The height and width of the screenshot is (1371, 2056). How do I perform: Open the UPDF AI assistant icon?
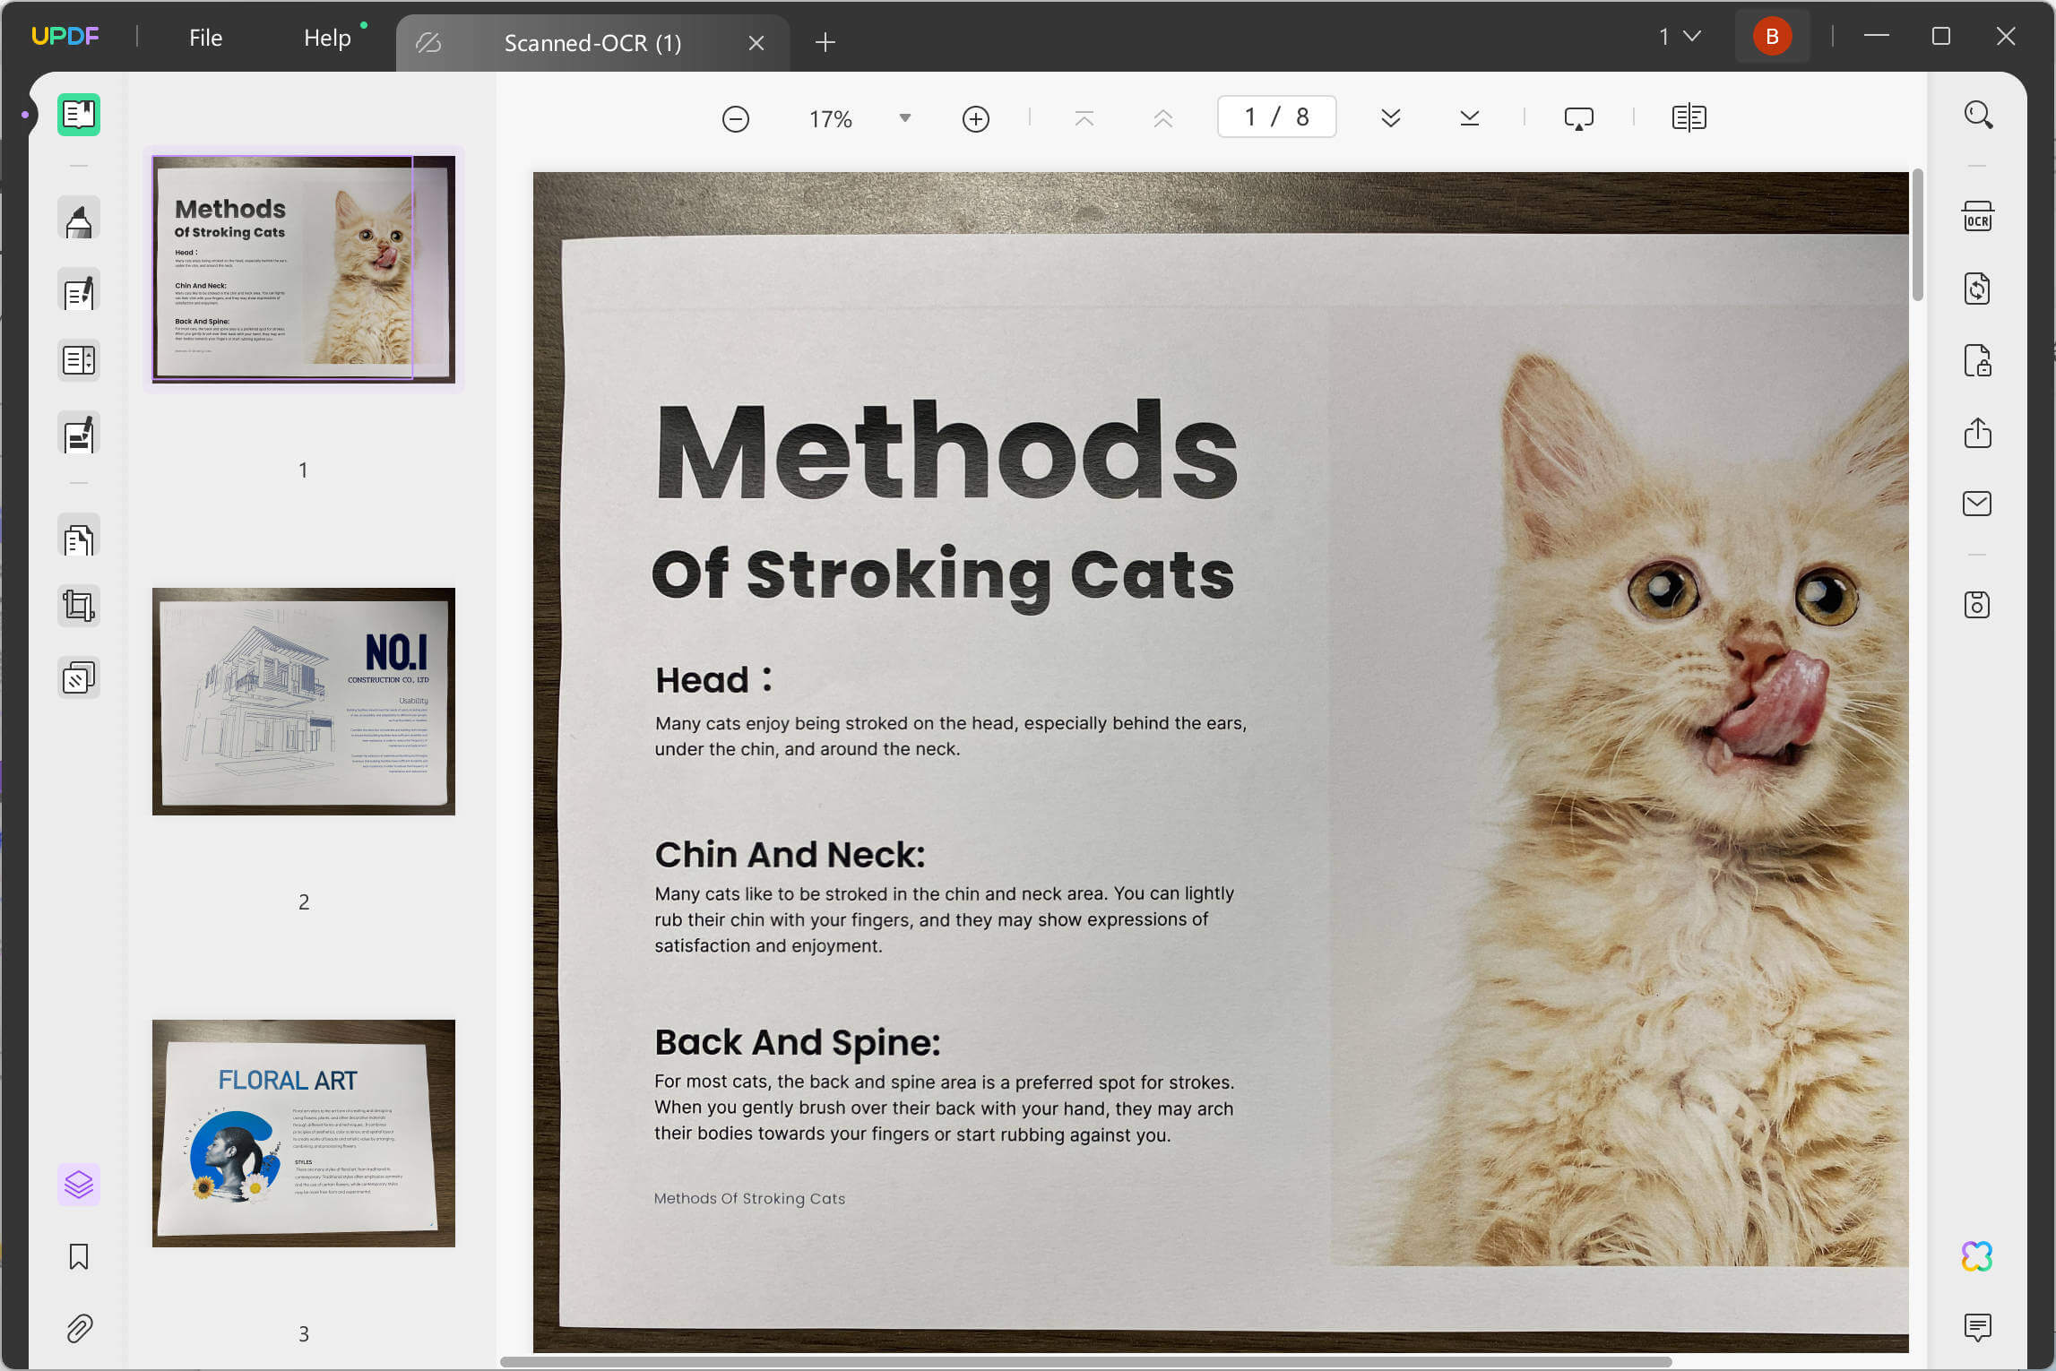pos(1977,1256)
